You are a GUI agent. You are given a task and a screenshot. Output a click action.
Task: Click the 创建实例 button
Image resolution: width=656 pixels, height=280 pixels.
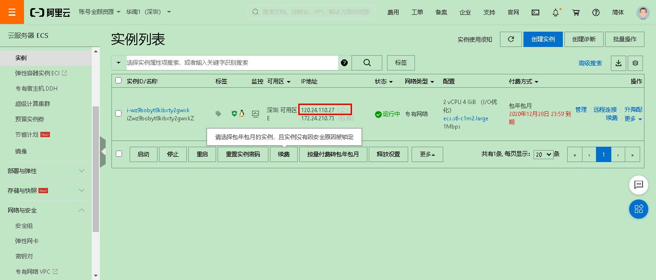pos(543,39)
